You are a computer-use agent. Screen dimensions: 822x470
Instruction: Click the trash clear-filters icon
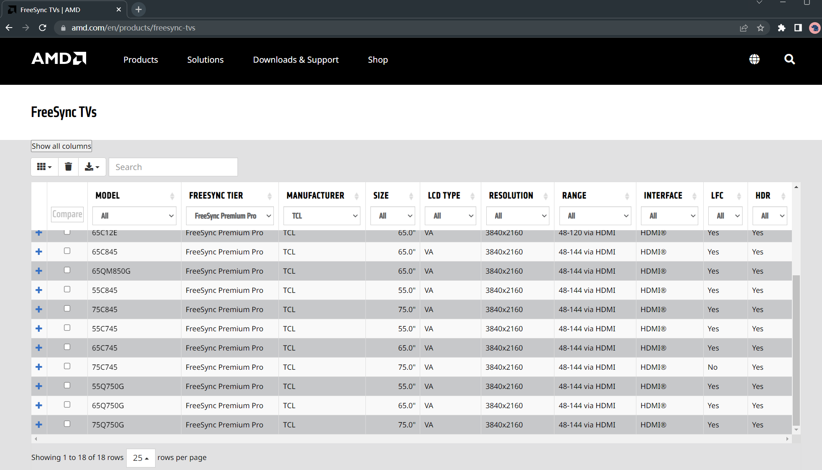pyautogui.click(x=68, y=167)
